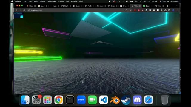Close the FogExp tab
The image size is (191, 107).
pyautogui.click(x=93, y=6)
